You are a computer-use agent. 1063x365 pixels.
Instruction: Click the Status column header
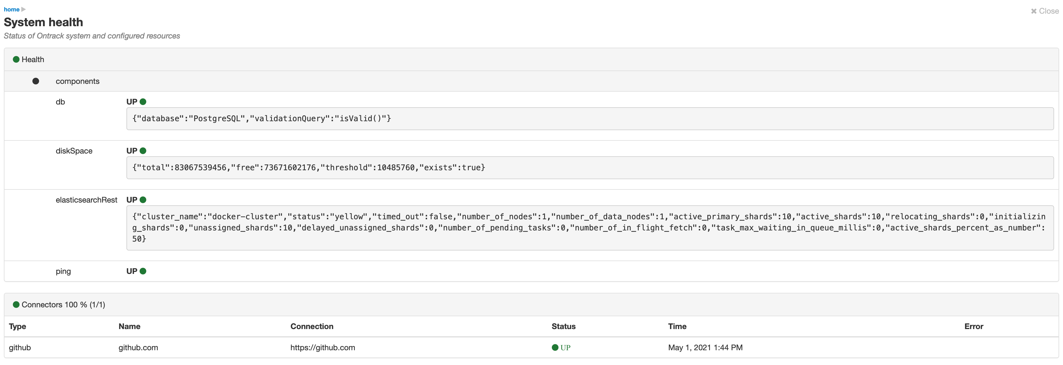(563, 326)
